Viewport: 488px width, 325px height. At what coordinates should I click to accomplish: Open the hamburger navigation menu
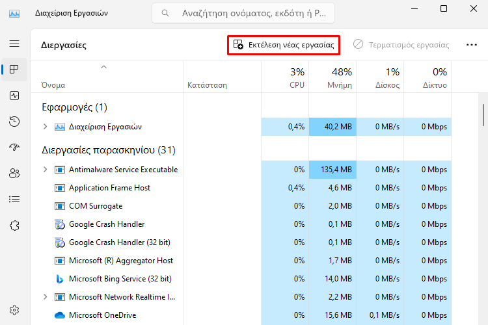tap(14, 44)
